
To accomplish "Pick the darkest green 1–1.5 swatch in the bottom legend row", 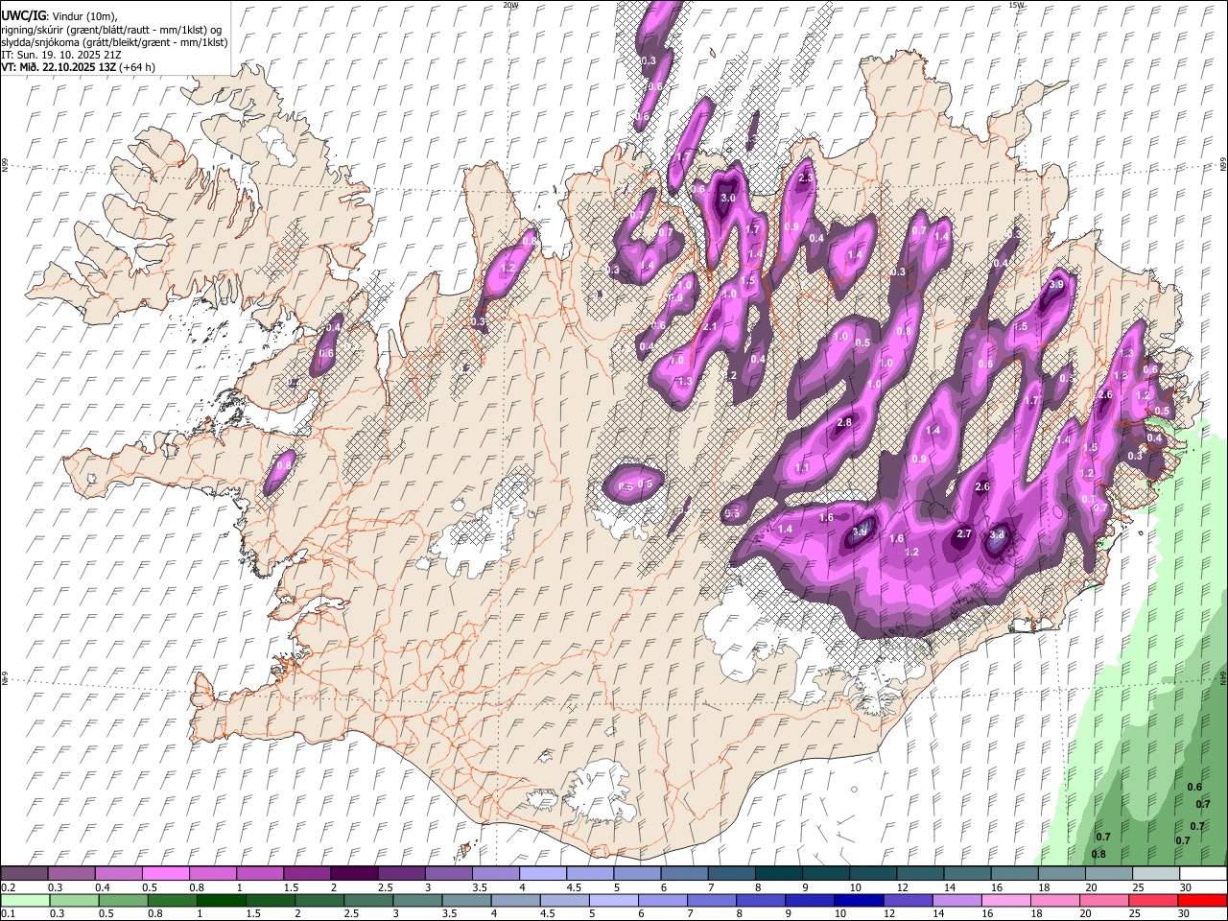I will click(x=221, y=900).
